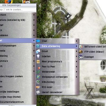Expand arrow next to Webpagina's ontwerpen
The height and width of the screenshot is (106, 106).
pyautogui.click(x=77, y=77)
